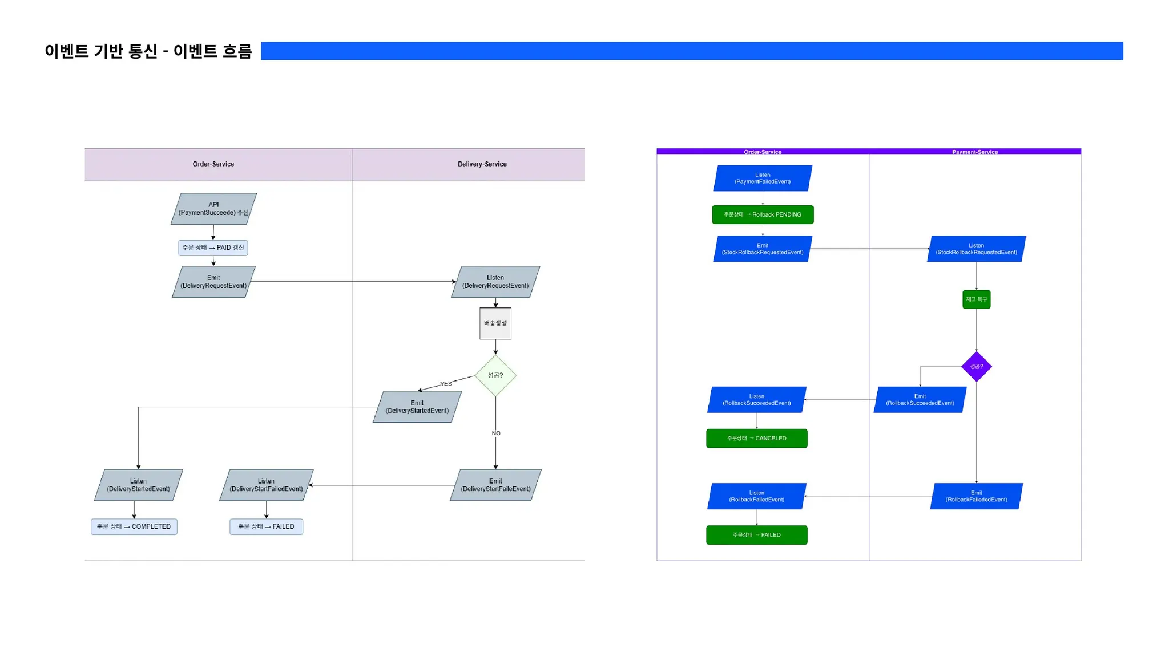Select the '주문 상태 → COMPLETED' box
This screenshot has height=657, width=1169.
(x=134, y=526)
